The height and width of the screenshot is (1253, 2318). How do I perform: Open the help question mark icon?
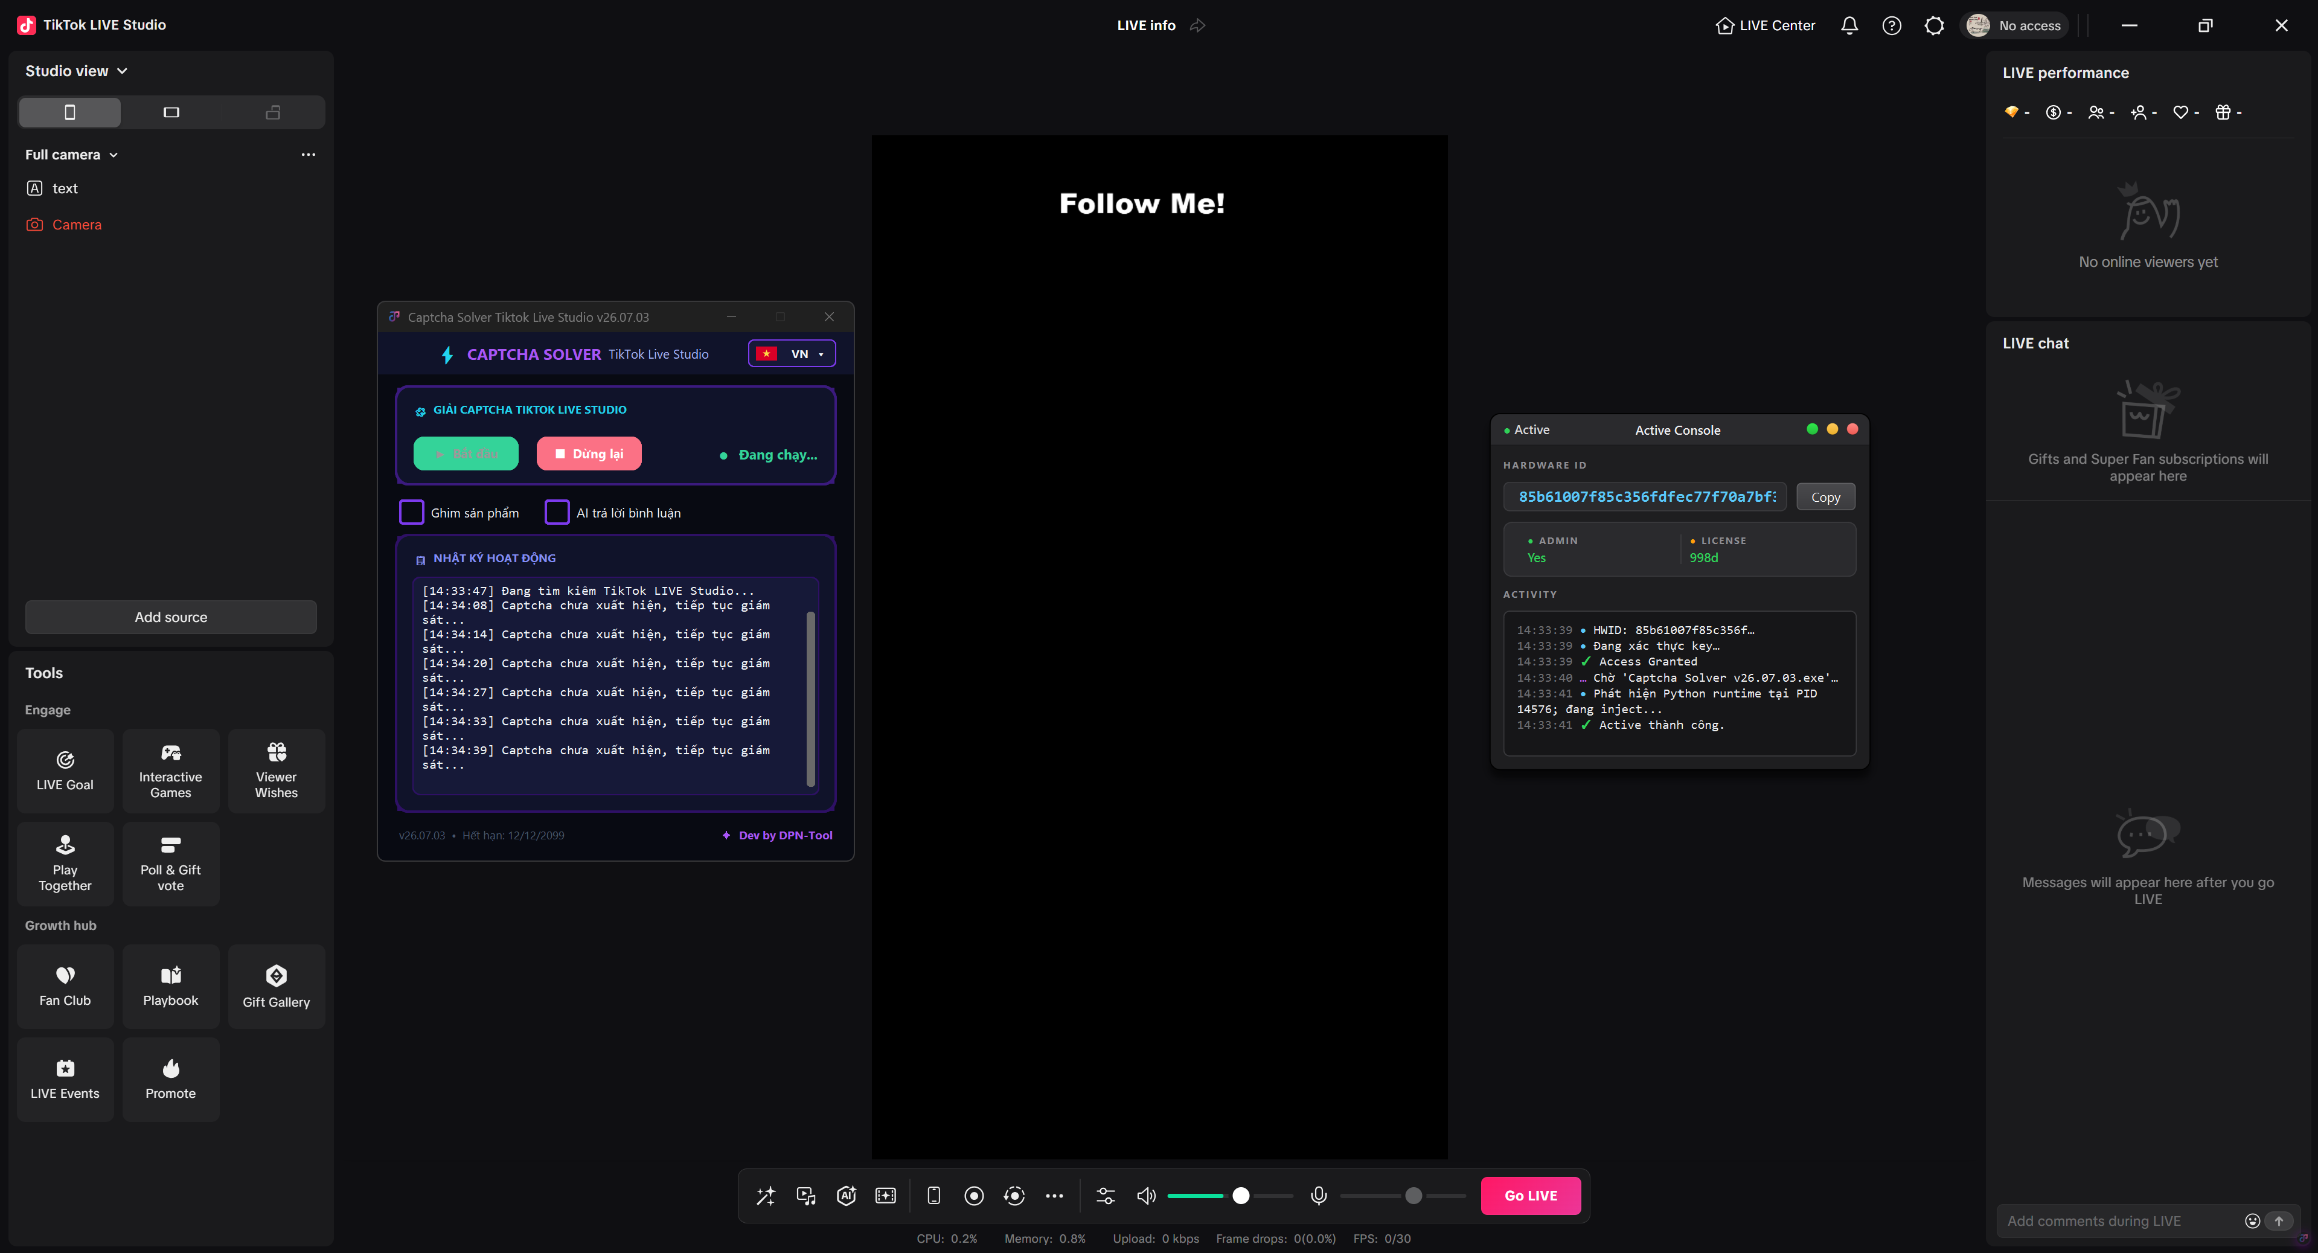pos(1892,25)
